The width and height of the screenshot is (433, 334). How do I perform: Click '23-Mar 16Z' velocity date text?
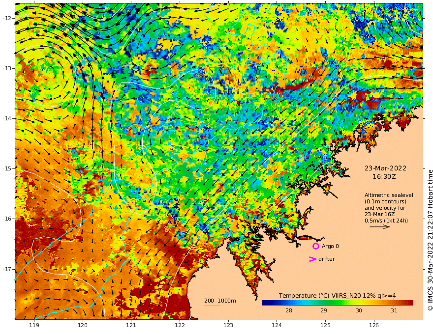pos(379,214)
